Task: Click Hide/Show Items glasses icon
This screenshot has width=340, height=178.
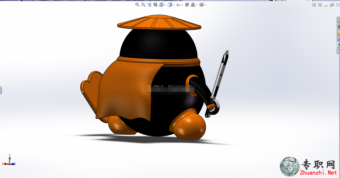Action: pyautogui.click(x=178, y=5)
